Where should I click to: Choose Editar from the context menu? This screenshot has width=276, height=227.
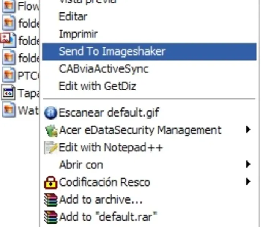(73, 17)
